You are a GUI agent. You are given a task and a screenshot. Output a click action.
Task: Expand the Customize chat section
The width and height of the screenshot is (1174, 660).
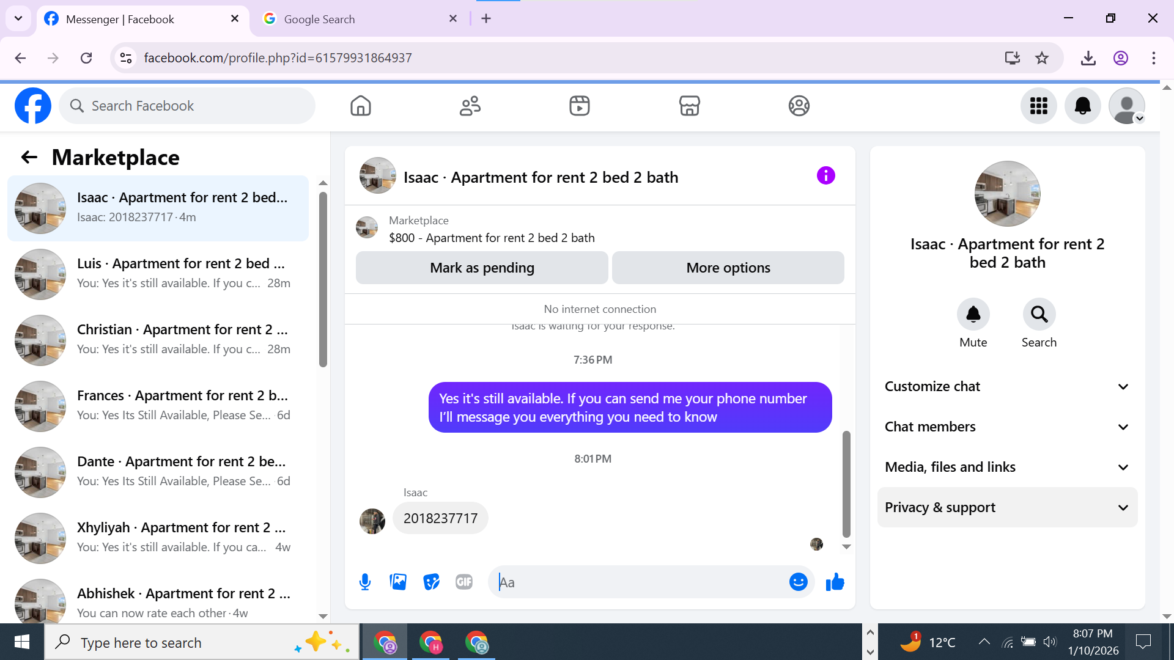[x=1007, y=386]
